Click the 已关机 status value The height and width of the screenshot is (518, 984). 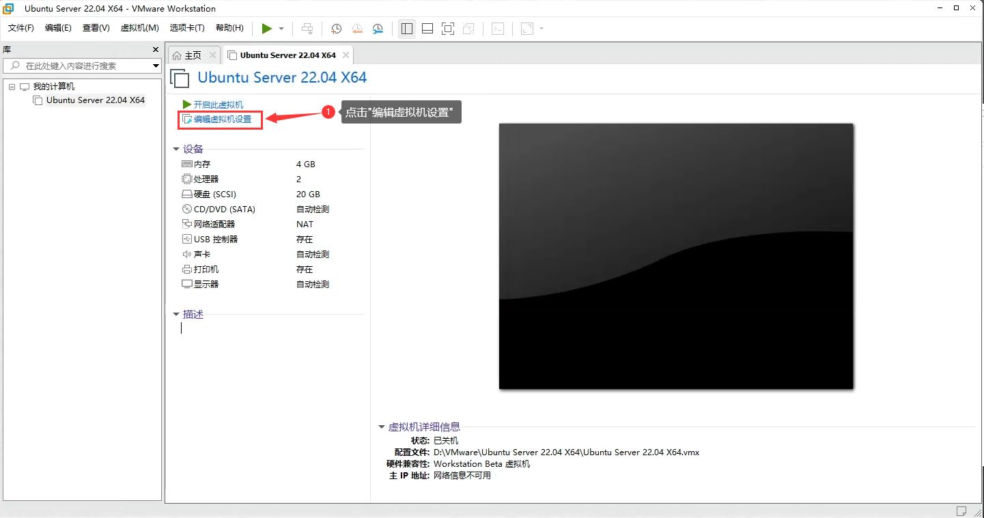(447, 441)
